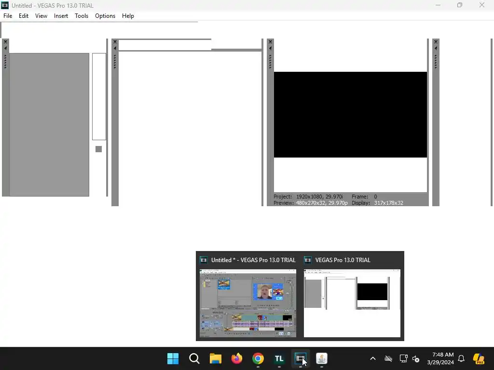Launch Firefox from the taskbar
The width and height of the screenshot is (494, 370).
pos(236,358)
